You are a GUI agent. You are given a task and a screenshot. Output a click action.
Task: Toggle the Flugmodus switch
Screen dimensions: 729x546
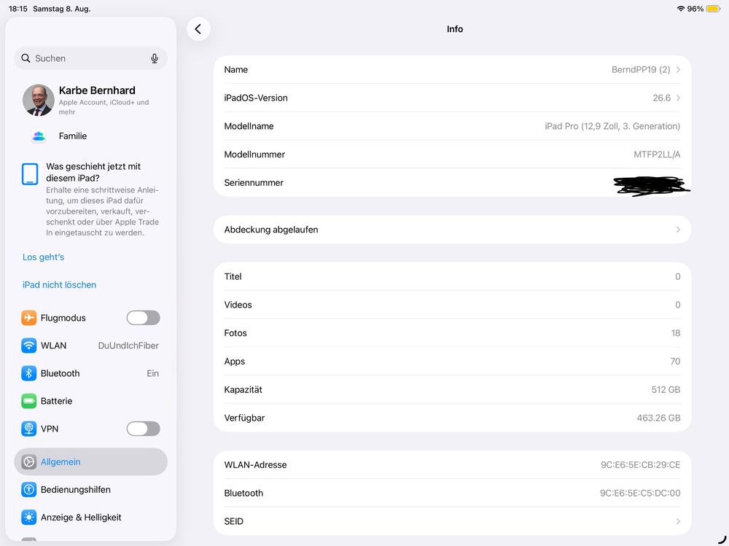(143, 318)
